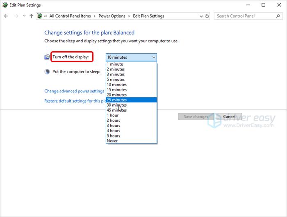Select 2 minutes from the list
This screenshot has height=217, width=287.
point(131,69)
